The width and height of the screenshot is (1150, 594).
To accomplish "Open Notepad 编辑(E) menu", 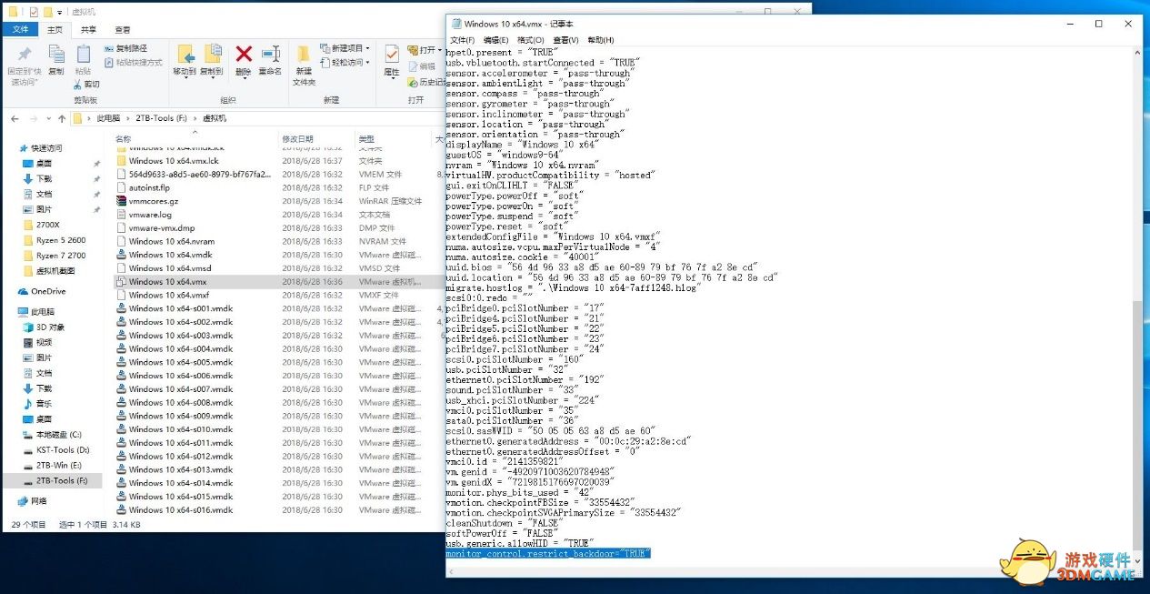I will coord(496,40).
